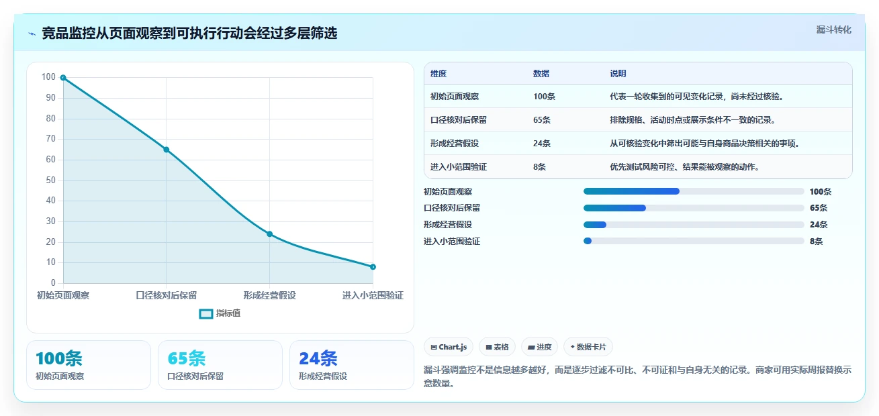Screen dimensions: 879x416
Task: Click the 24条 data card
Action: (352, 365)
